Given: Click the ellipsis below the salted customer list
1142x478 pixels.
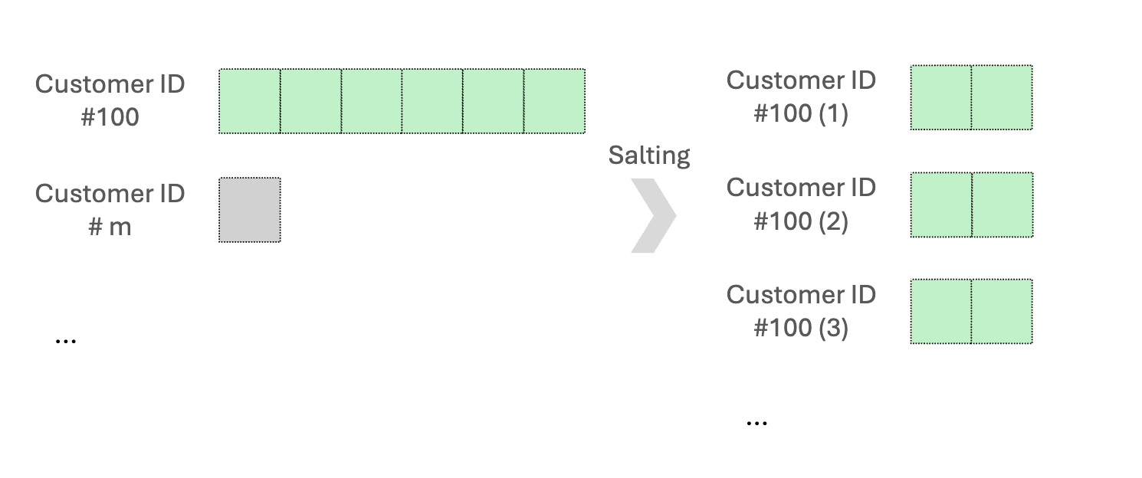Looking at the screenshot, I should pyautogui.click(x=756, y=422).
